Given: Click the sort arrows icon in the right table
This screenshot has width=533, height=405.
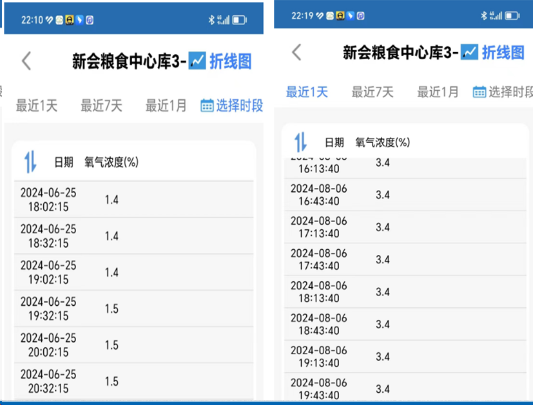Looking at the screenshot, I should click(300, 142).
